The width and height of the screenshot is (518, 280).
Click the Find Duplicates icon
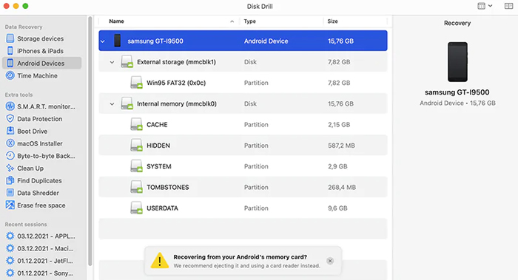(10, 180)
